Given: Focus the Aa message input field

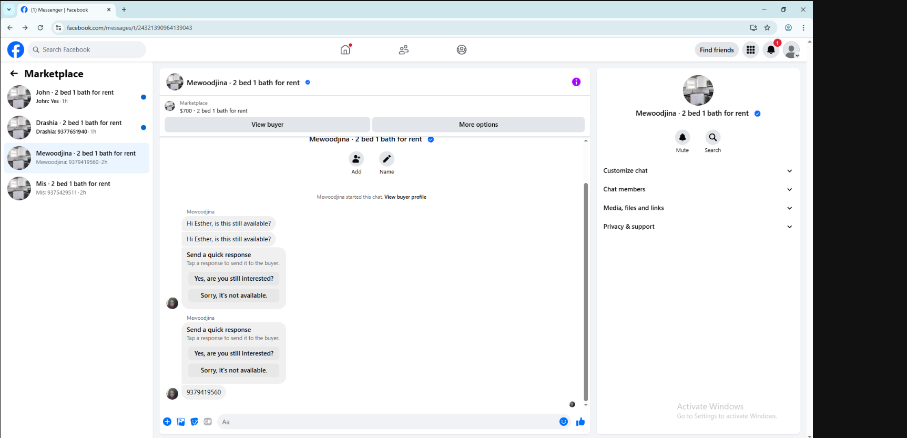Looking at the screenshot, I should click(388, 422).
